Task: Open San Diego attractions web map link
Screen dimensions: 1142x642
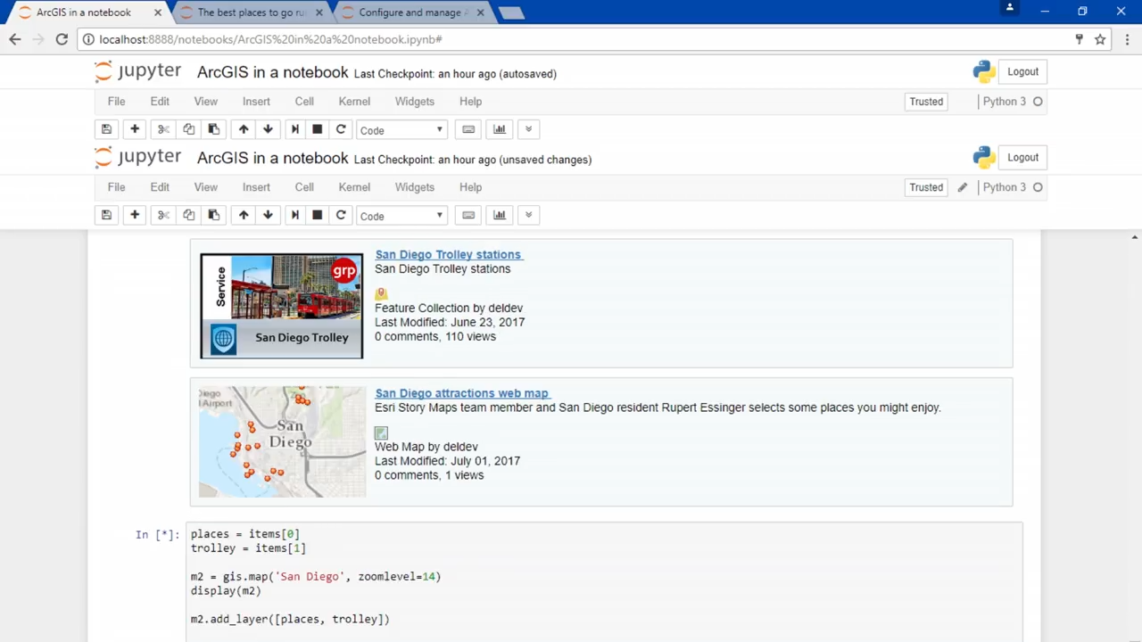Action: click(x=461, y=393)
